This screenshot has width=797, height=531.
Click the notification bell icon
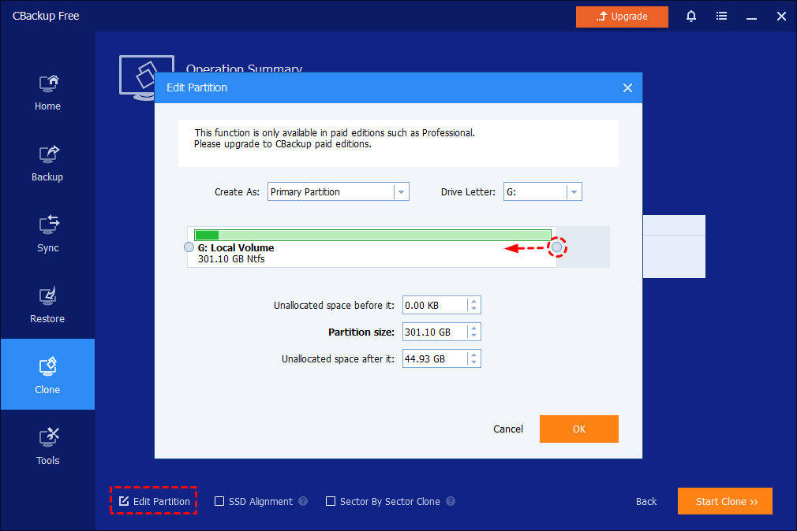point(691,17)
